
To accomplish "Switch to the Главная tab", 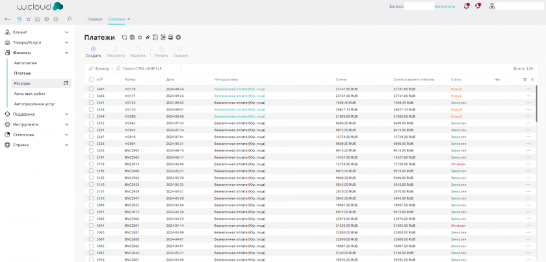I will pos(95,20).
